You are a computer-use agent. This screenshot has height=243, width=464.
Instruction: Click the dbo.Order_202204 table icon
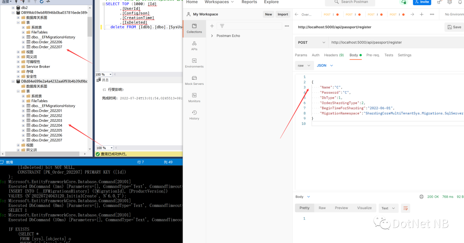(x=28, y=125)
